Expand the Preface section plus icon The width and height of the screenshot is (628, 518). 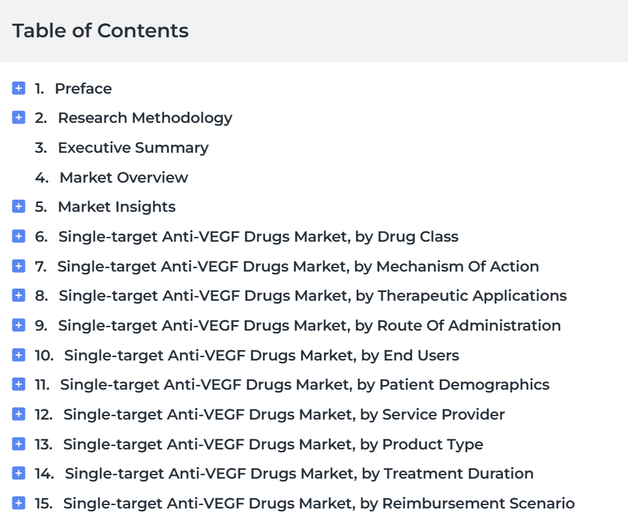[x=18, y=88]
